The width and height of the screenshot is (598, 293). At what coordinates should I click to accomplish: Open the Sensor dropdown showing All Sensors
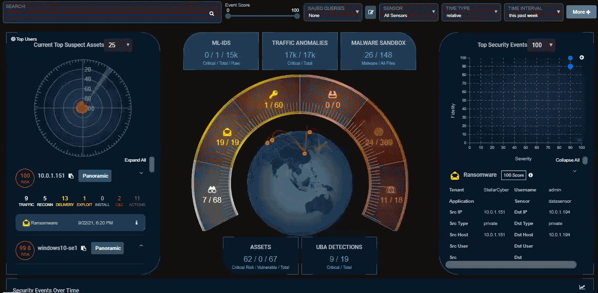click(409, 12)
